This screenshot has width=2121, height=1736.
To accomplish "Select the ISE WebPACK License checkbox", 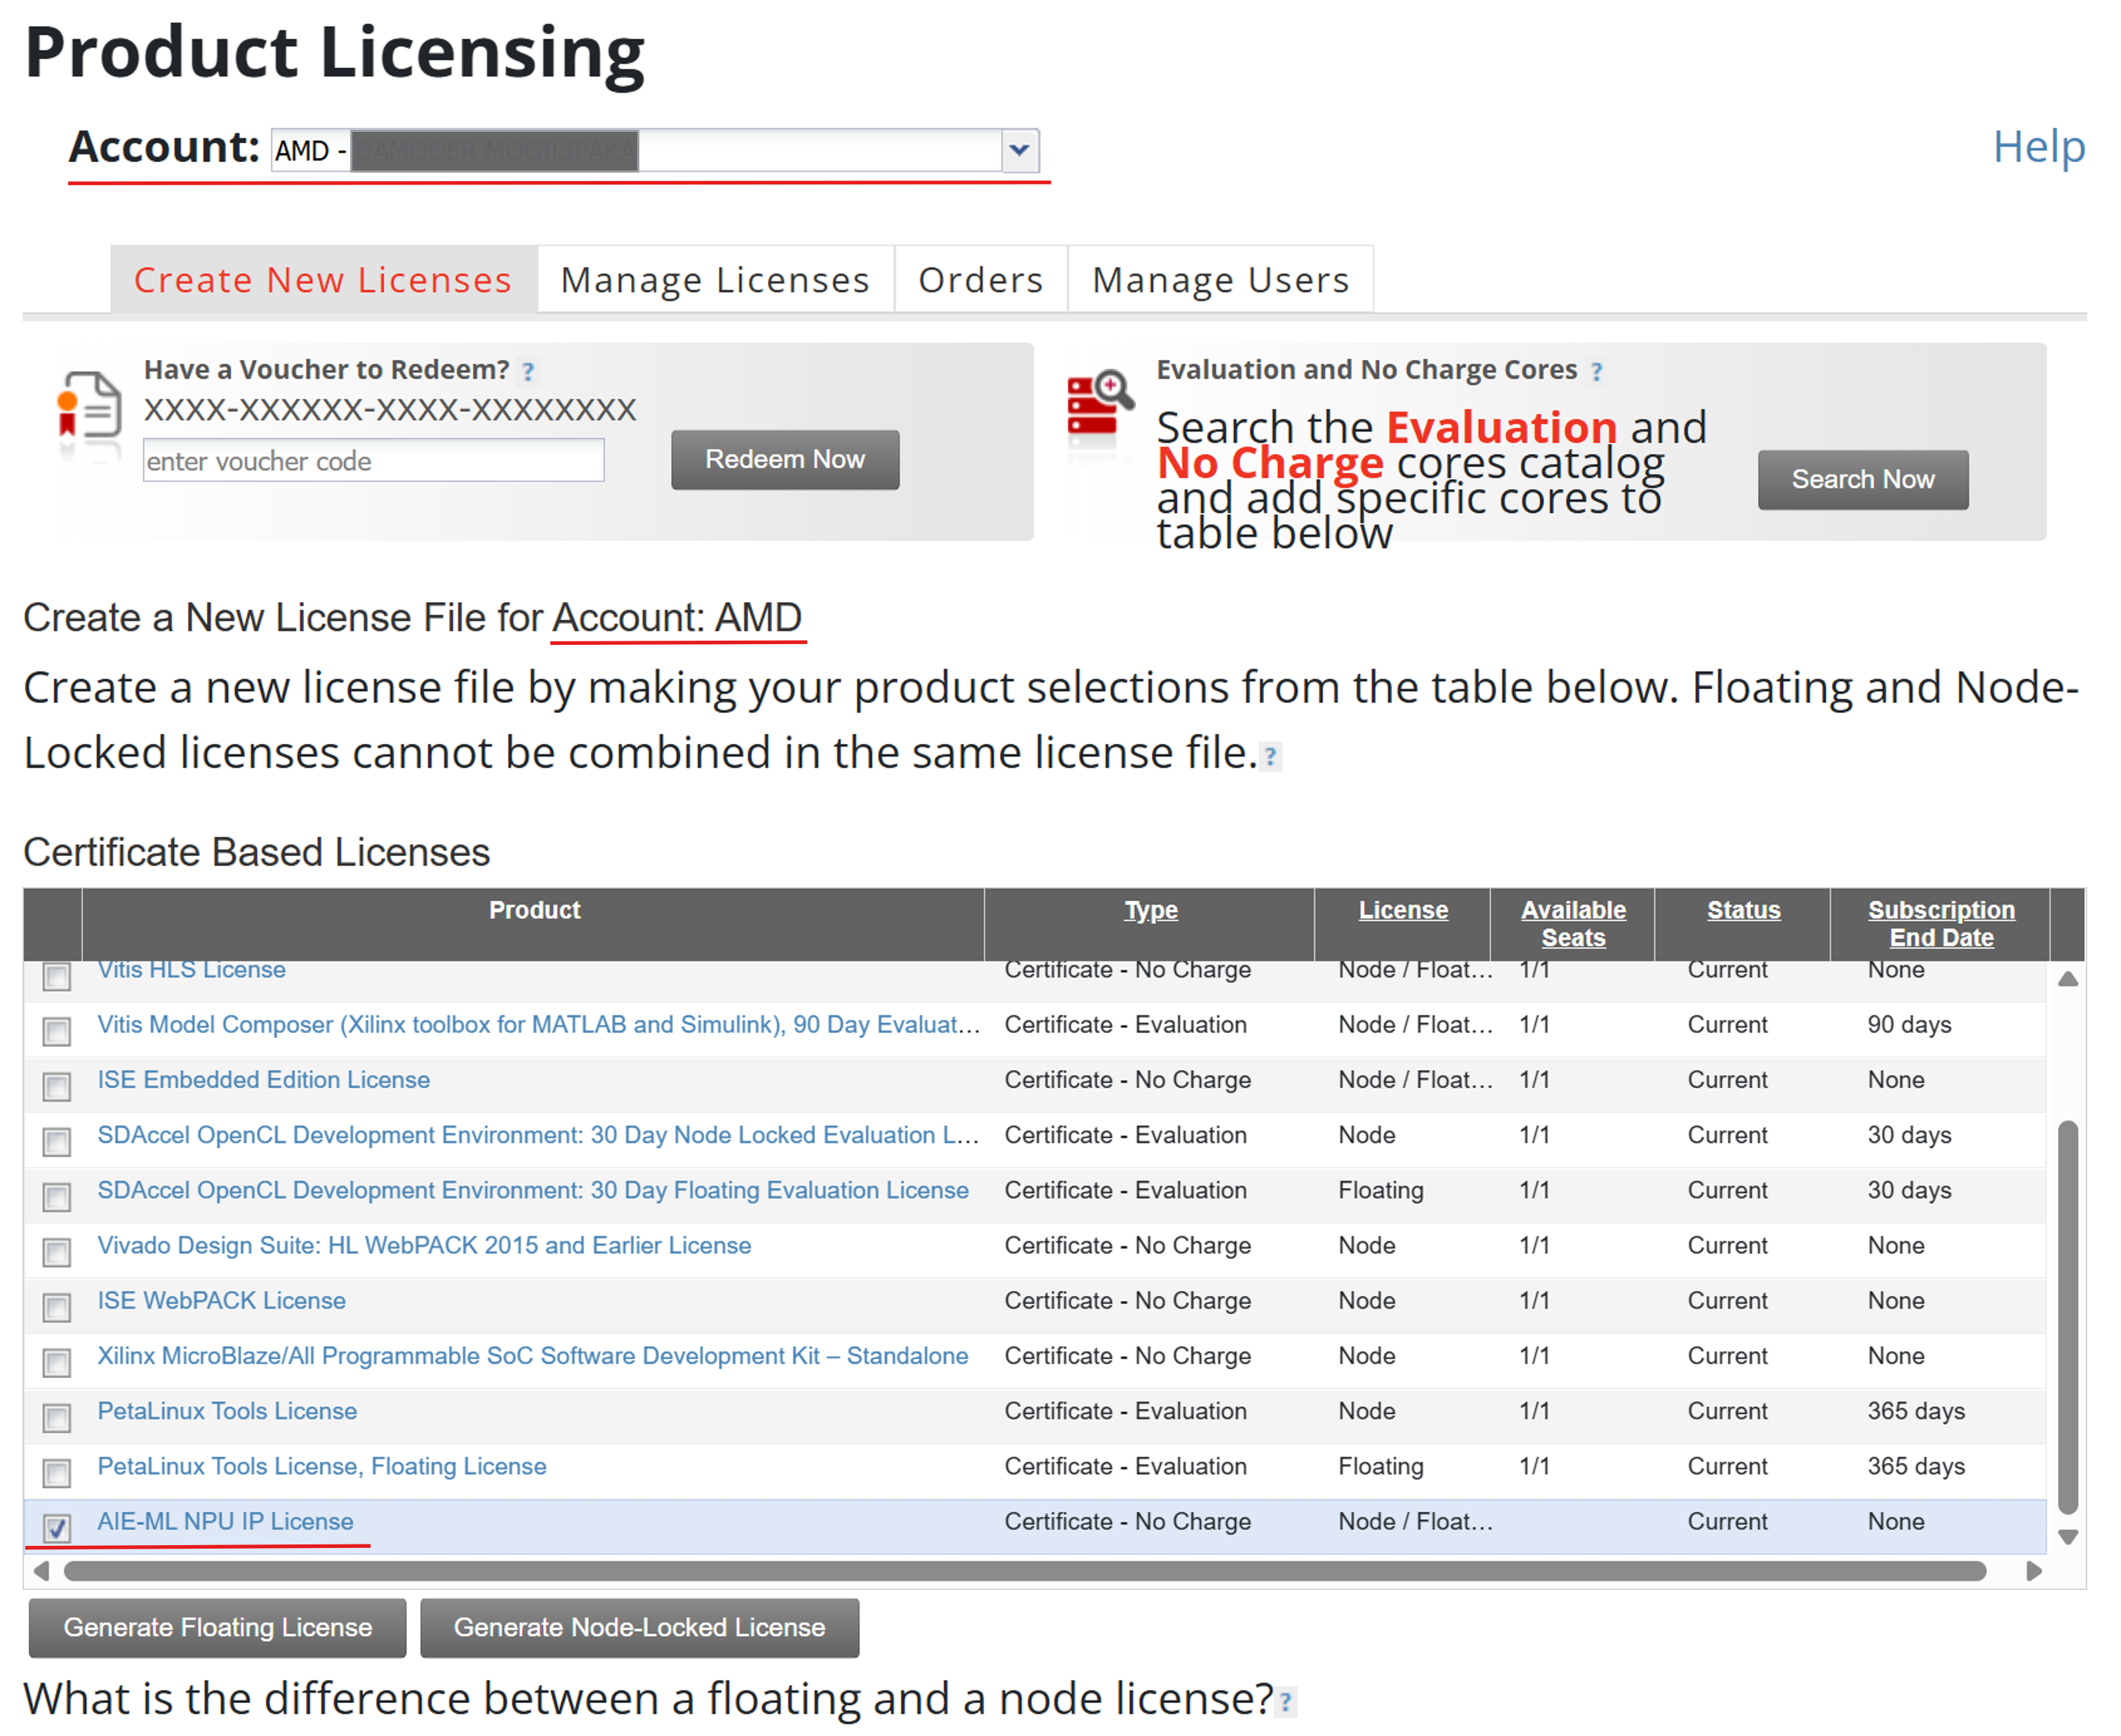I will coord(57,1307).
